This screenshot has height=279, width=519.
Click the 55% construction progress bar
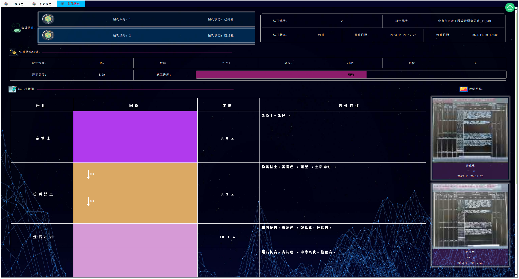point(351,75)
